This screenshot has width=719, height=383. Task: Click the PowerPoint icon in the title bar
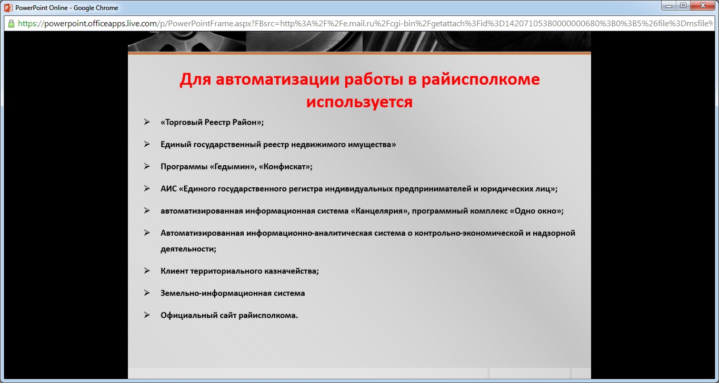click(x=8, y=7)
